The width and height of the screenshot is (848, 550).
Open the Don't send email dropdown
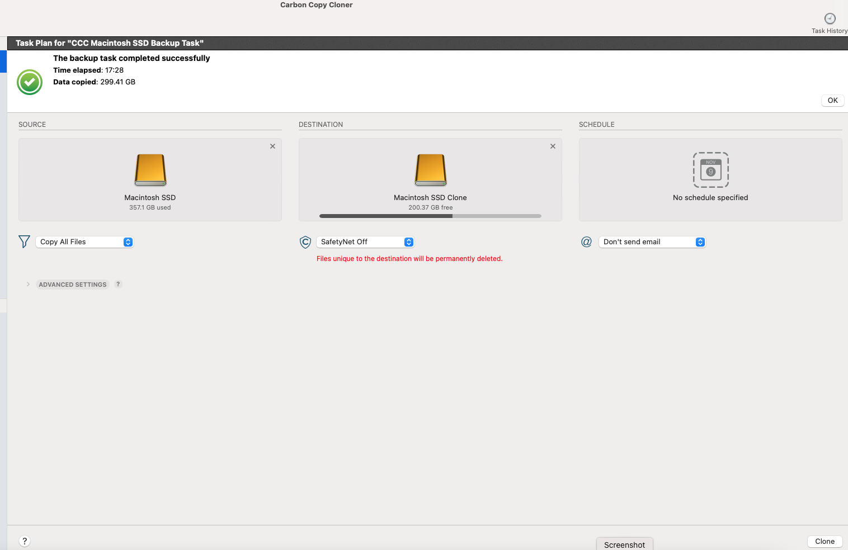click(x=652, y=242)
